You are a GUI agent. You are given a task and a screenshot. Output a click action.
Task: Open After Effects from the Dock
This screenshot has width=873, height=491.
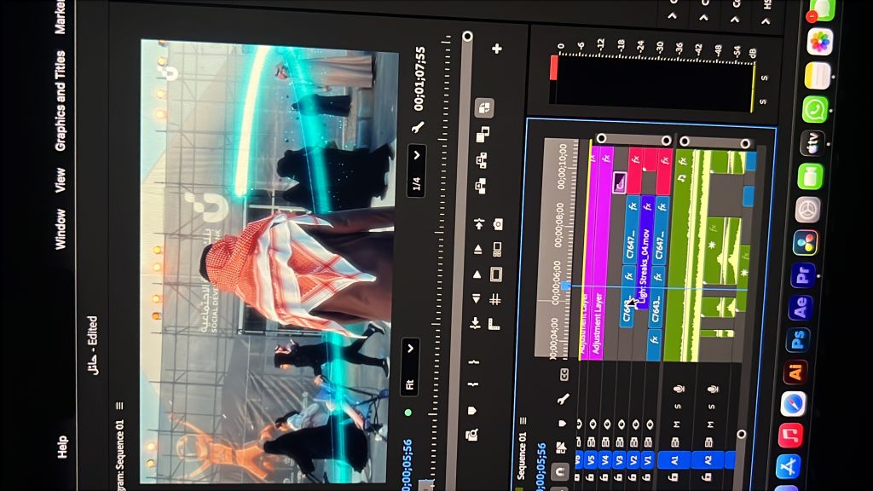pos(800,308)
